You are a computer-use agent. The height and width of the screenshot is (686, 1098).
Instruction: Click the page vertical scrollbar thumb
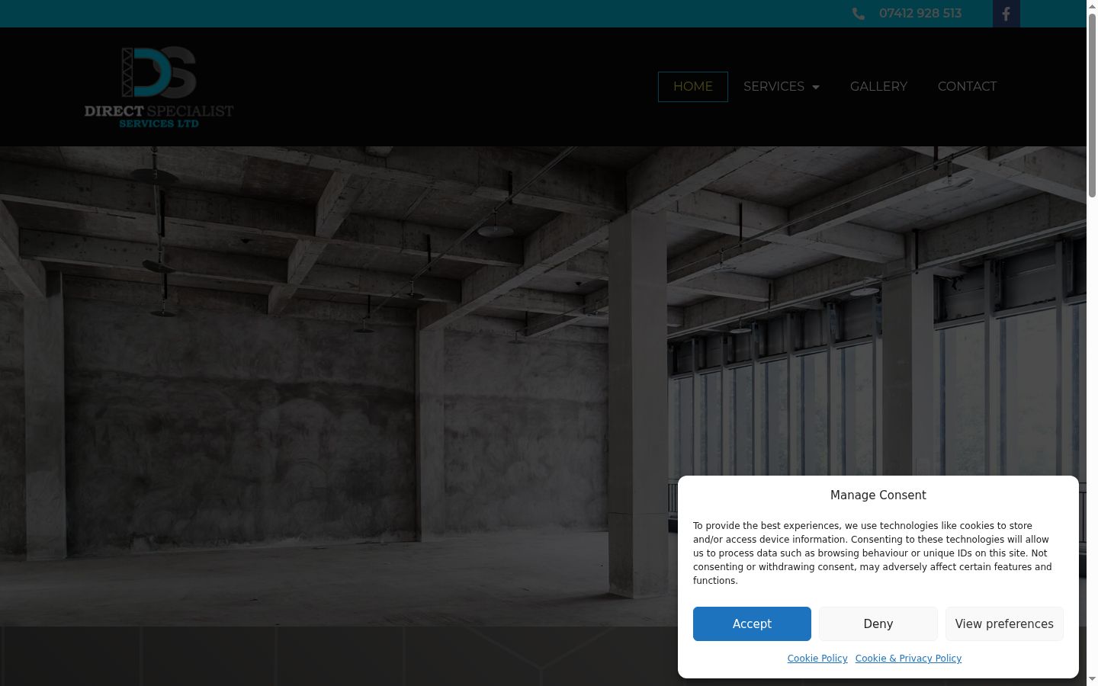click(1092, 105)
